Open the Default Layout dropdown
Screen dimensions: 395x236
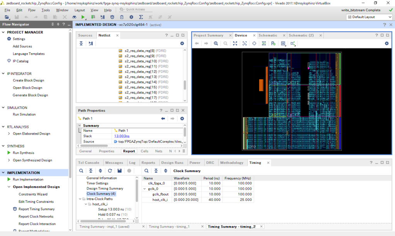[x=369, y=17]
